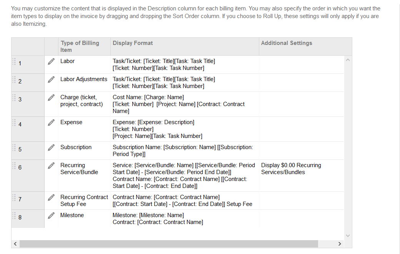This screenshot has width=400, height=254.
Task: Click drag handle of row 1
Action: pyautogui.click(x=14, y=61)
